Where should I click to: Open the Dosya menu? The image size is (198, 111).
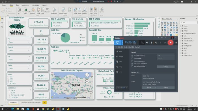4,5
